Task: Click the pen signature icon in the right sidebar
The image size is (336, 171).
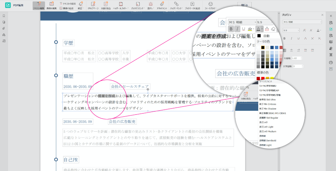Action: (x=331, y=49)
